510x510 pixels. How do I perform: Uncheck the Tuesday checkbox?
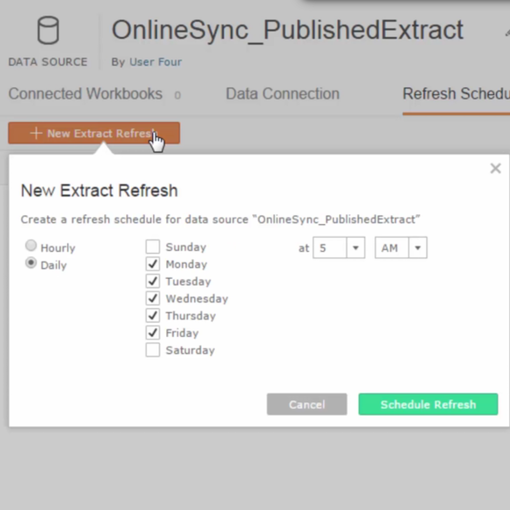pos(153,281)
